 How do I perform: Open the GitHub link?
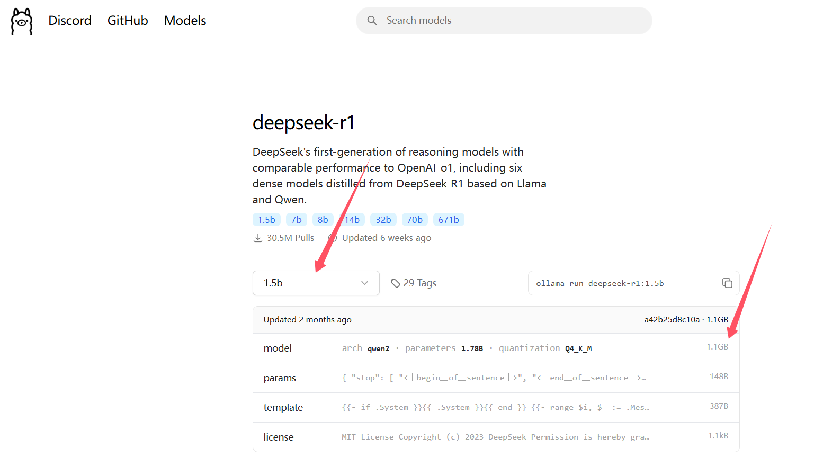pos(128,21)
